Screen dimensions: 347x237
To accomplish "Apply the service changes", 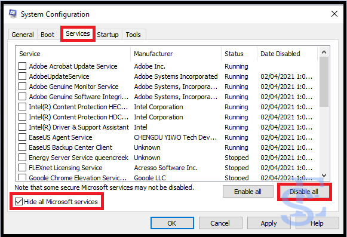I will [x=269, y=223].
